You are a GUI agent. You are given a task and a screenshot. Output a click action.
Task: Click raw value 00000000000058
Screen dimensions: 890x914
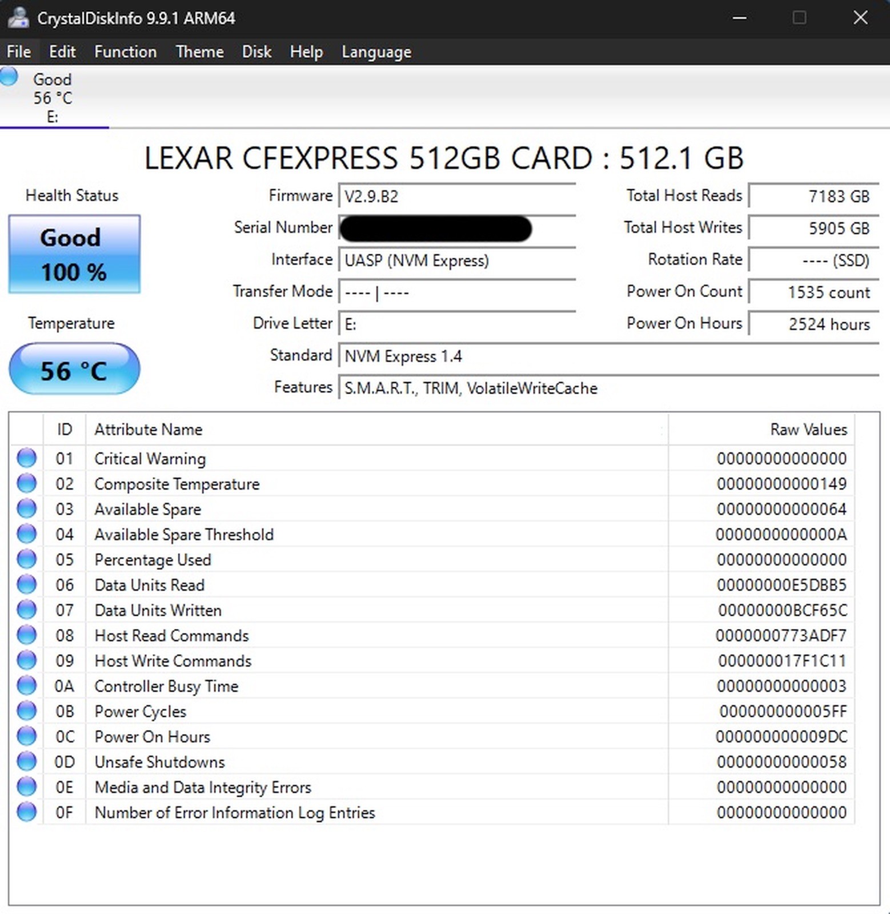coord(781,762)
